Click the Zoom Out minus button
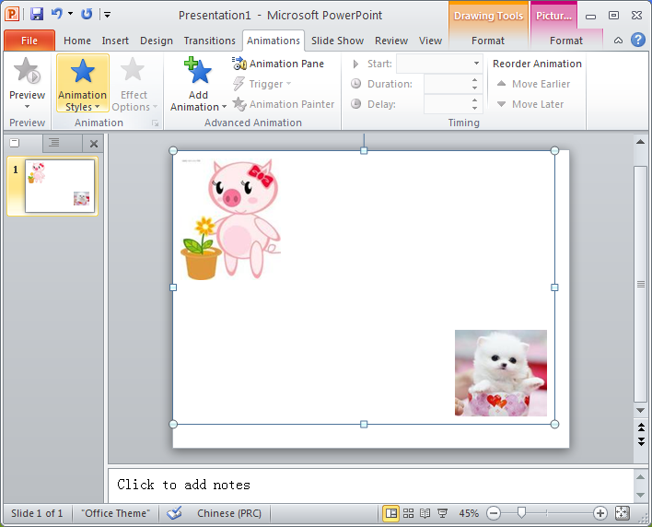The width and height of the screenshot is (652, 527). click(494, 513)
